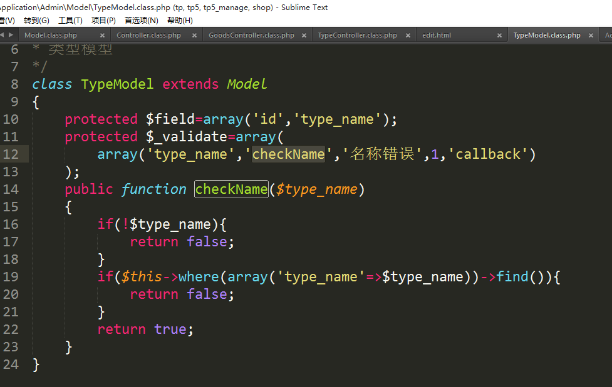Viewport: 612px width, 387px height.
Task: Open the TypeController.class.php tab
Action: click(x=357, y=36)
